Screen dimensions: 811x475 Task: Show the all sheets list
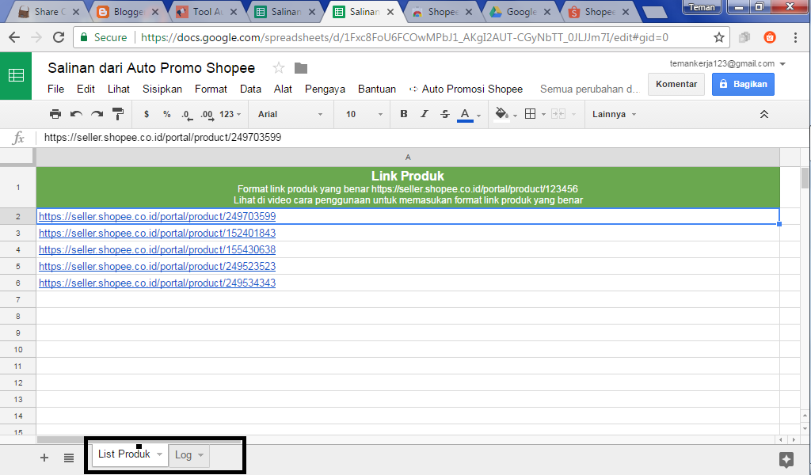(x=69, y=458)
